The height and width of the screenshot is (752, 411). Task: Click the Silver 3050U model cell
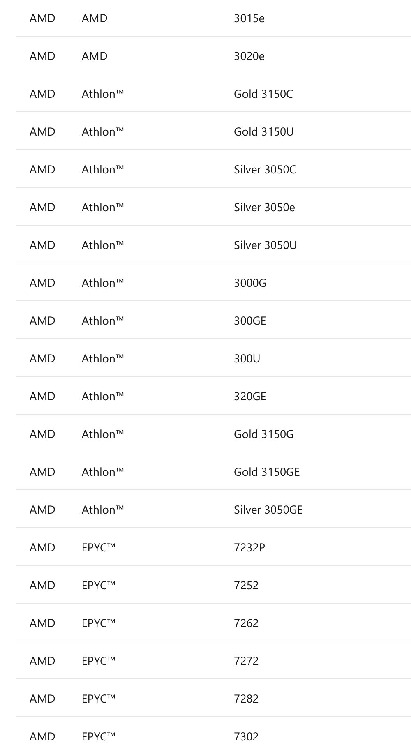(x=265, y=245)
